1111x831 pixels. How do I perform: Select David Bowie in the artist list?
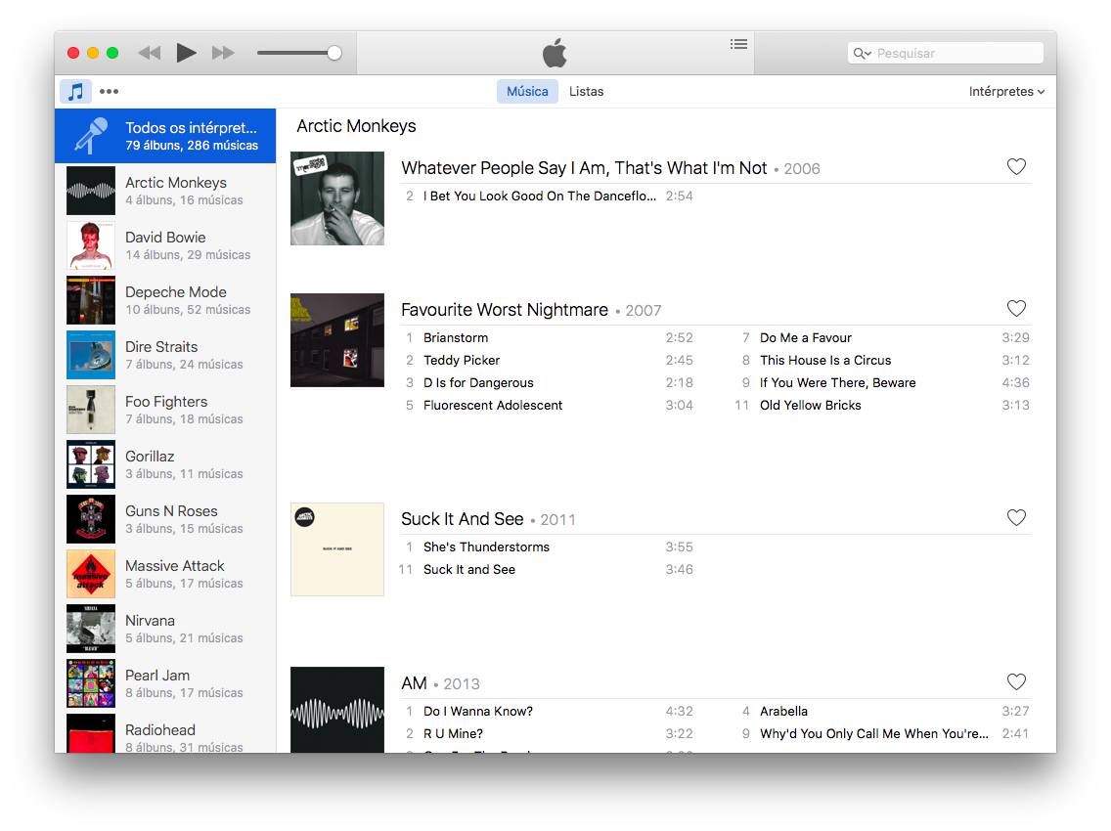point(165,245)
